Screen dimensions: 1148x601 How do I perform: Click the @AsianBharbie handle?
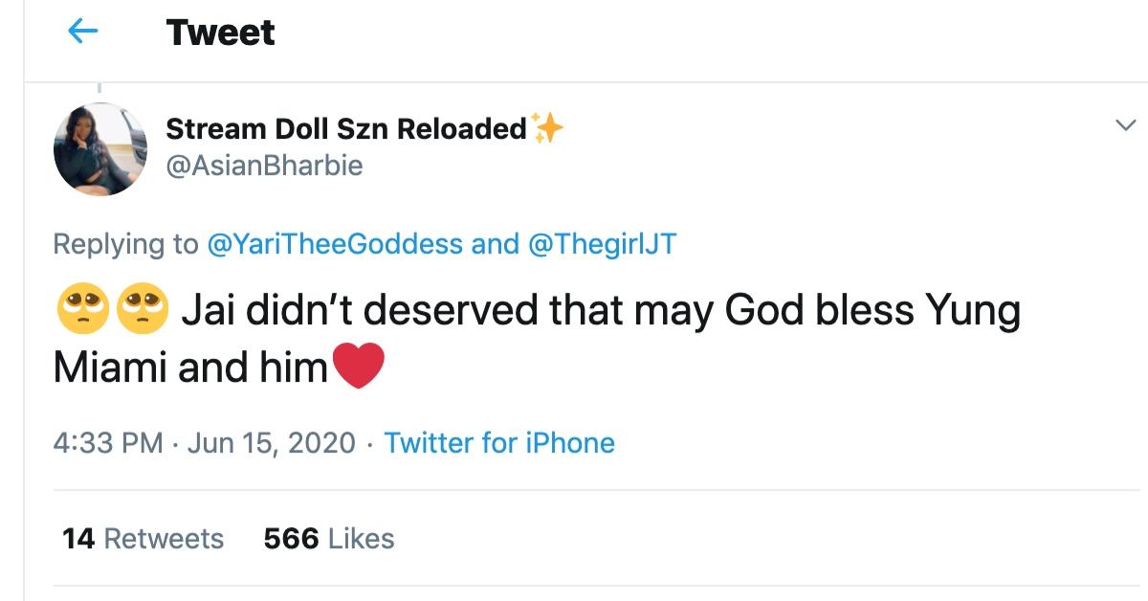[x=264, y=166]
